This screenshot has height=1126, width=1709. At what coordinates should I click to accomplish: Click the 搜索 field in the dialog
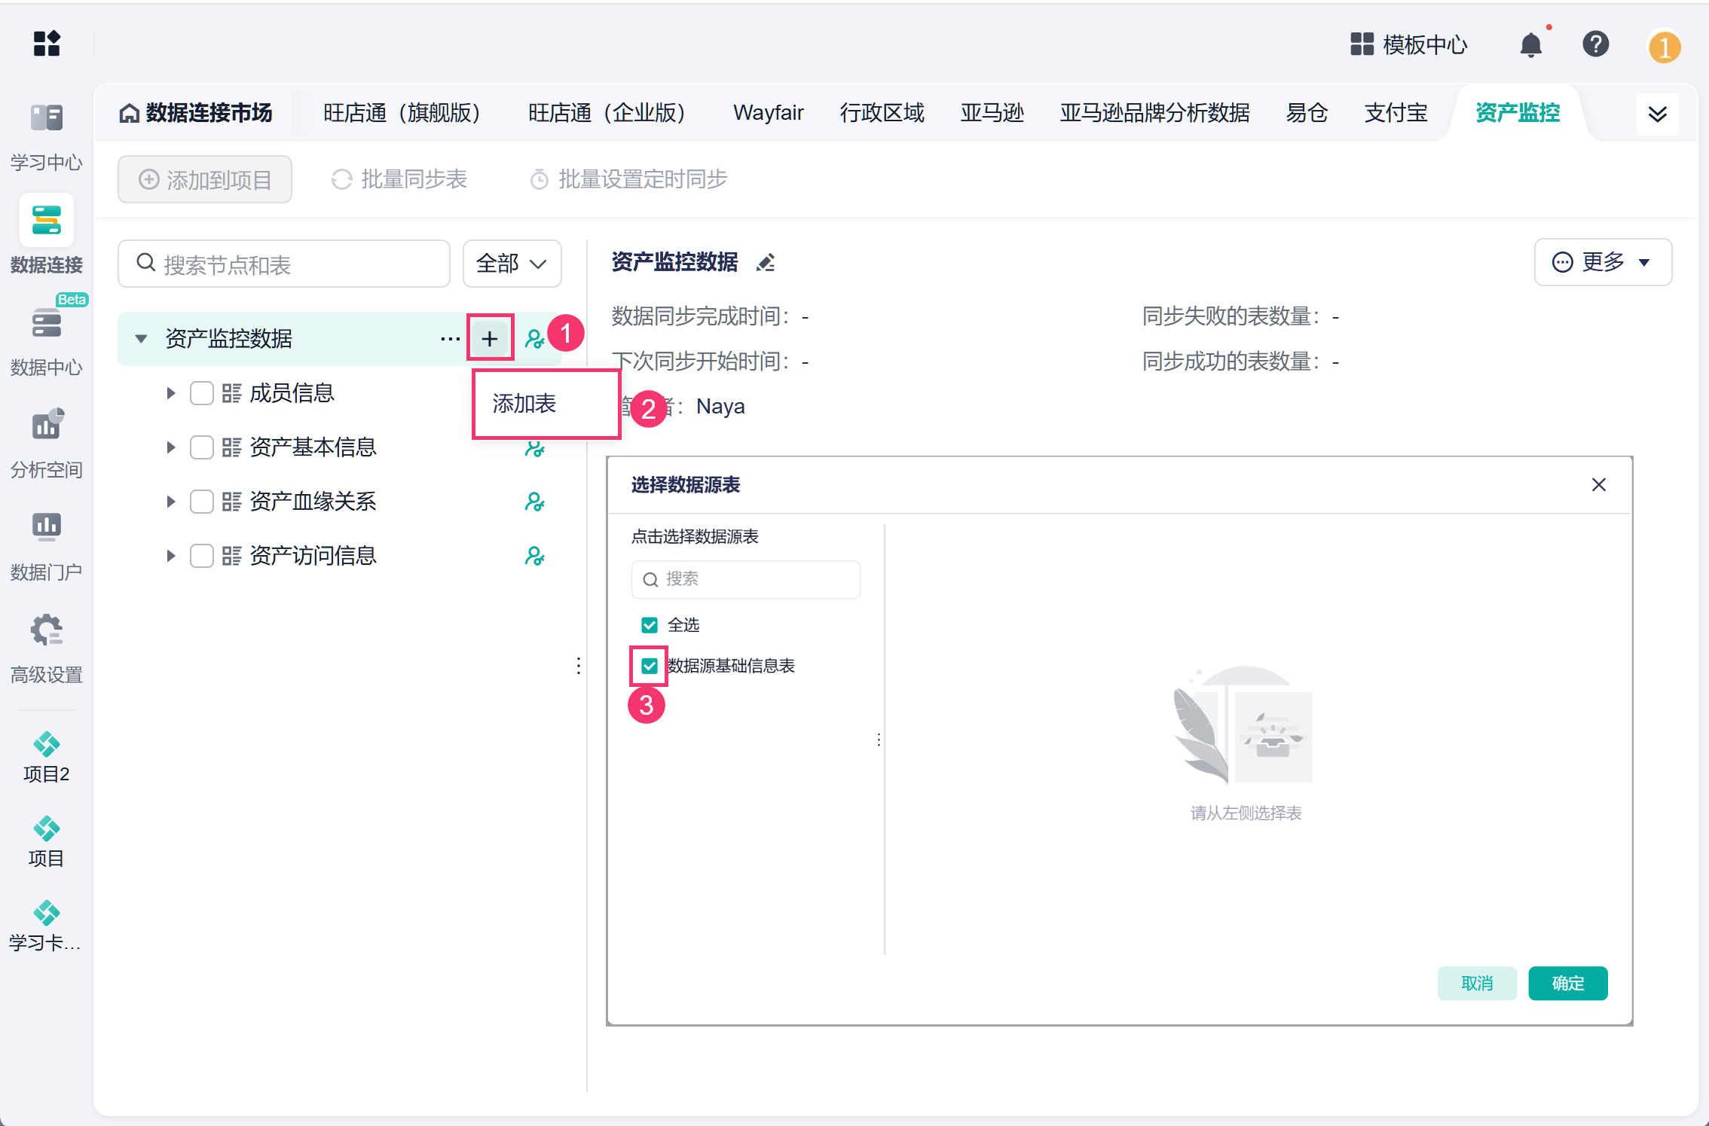pos(746,579)
